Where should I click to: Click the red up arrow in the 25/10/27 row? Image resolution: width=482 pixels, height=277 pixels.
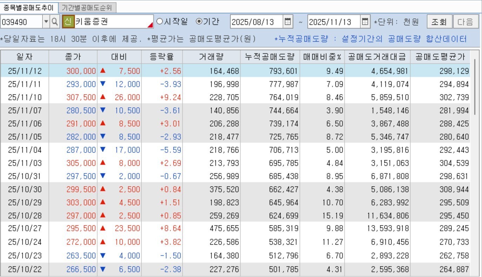click(103, 228)
